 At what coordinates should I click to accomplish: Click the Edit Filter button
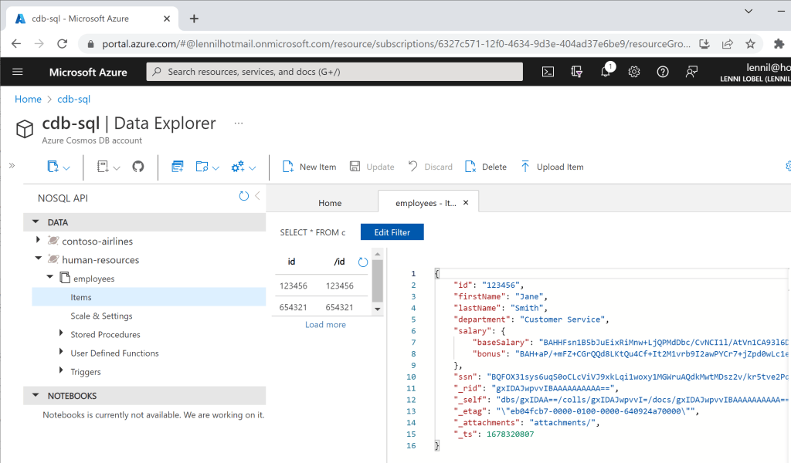click(x=392, y=232)
